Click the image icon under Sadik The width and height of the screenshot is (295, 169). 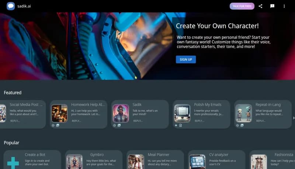[x=119, y=125]
